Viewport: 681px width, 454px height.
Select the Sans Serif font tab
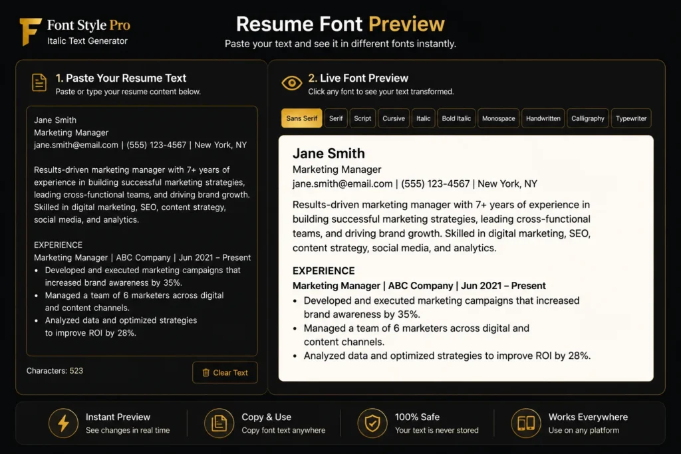302,118
